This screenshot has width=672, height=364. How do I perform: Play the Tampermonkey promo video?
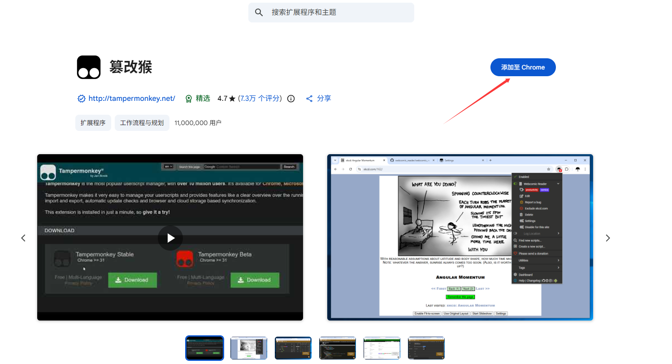tap(170, 238)
